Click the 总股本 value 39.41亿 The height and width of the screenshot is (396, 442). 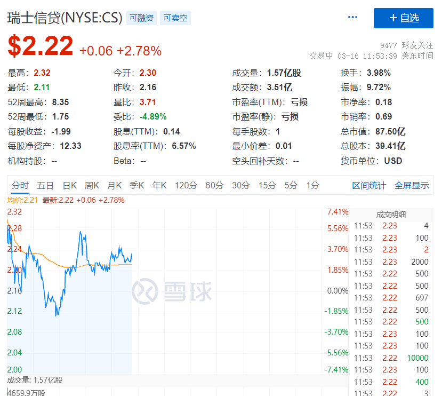390,146
